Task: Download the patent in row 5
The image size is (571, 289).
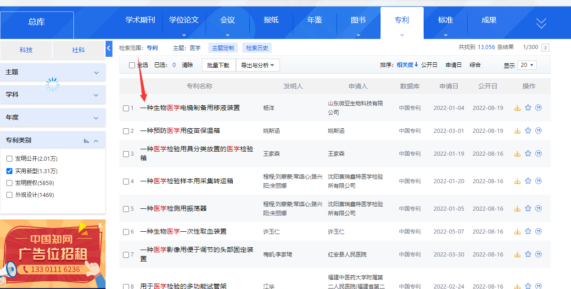Action: (517, 208)
